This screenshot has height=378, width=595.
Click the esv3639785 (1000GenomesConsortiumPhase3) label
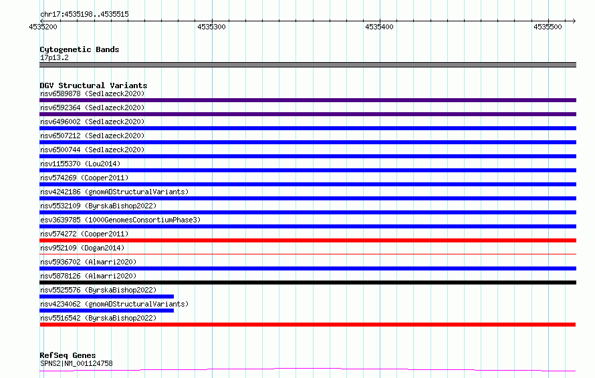(120, 220)
